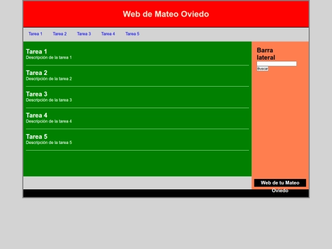The width and height of the screenshot is (332, 249).
Task: Select the Tarea 3 navigation link
Action: 84,34
